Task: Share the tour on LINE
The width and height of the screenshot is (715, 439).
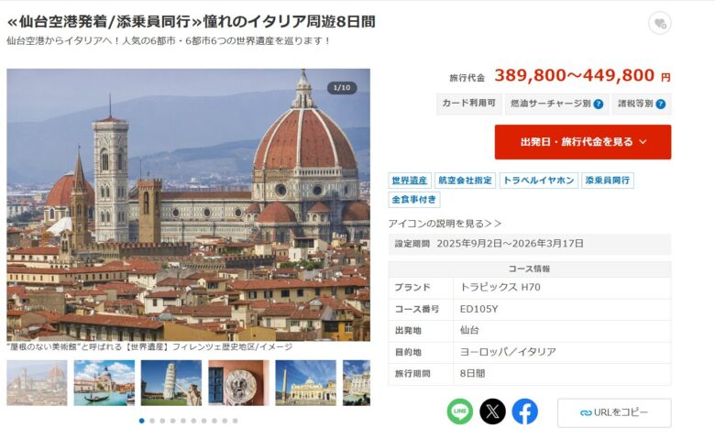Action: click(459, 412)
